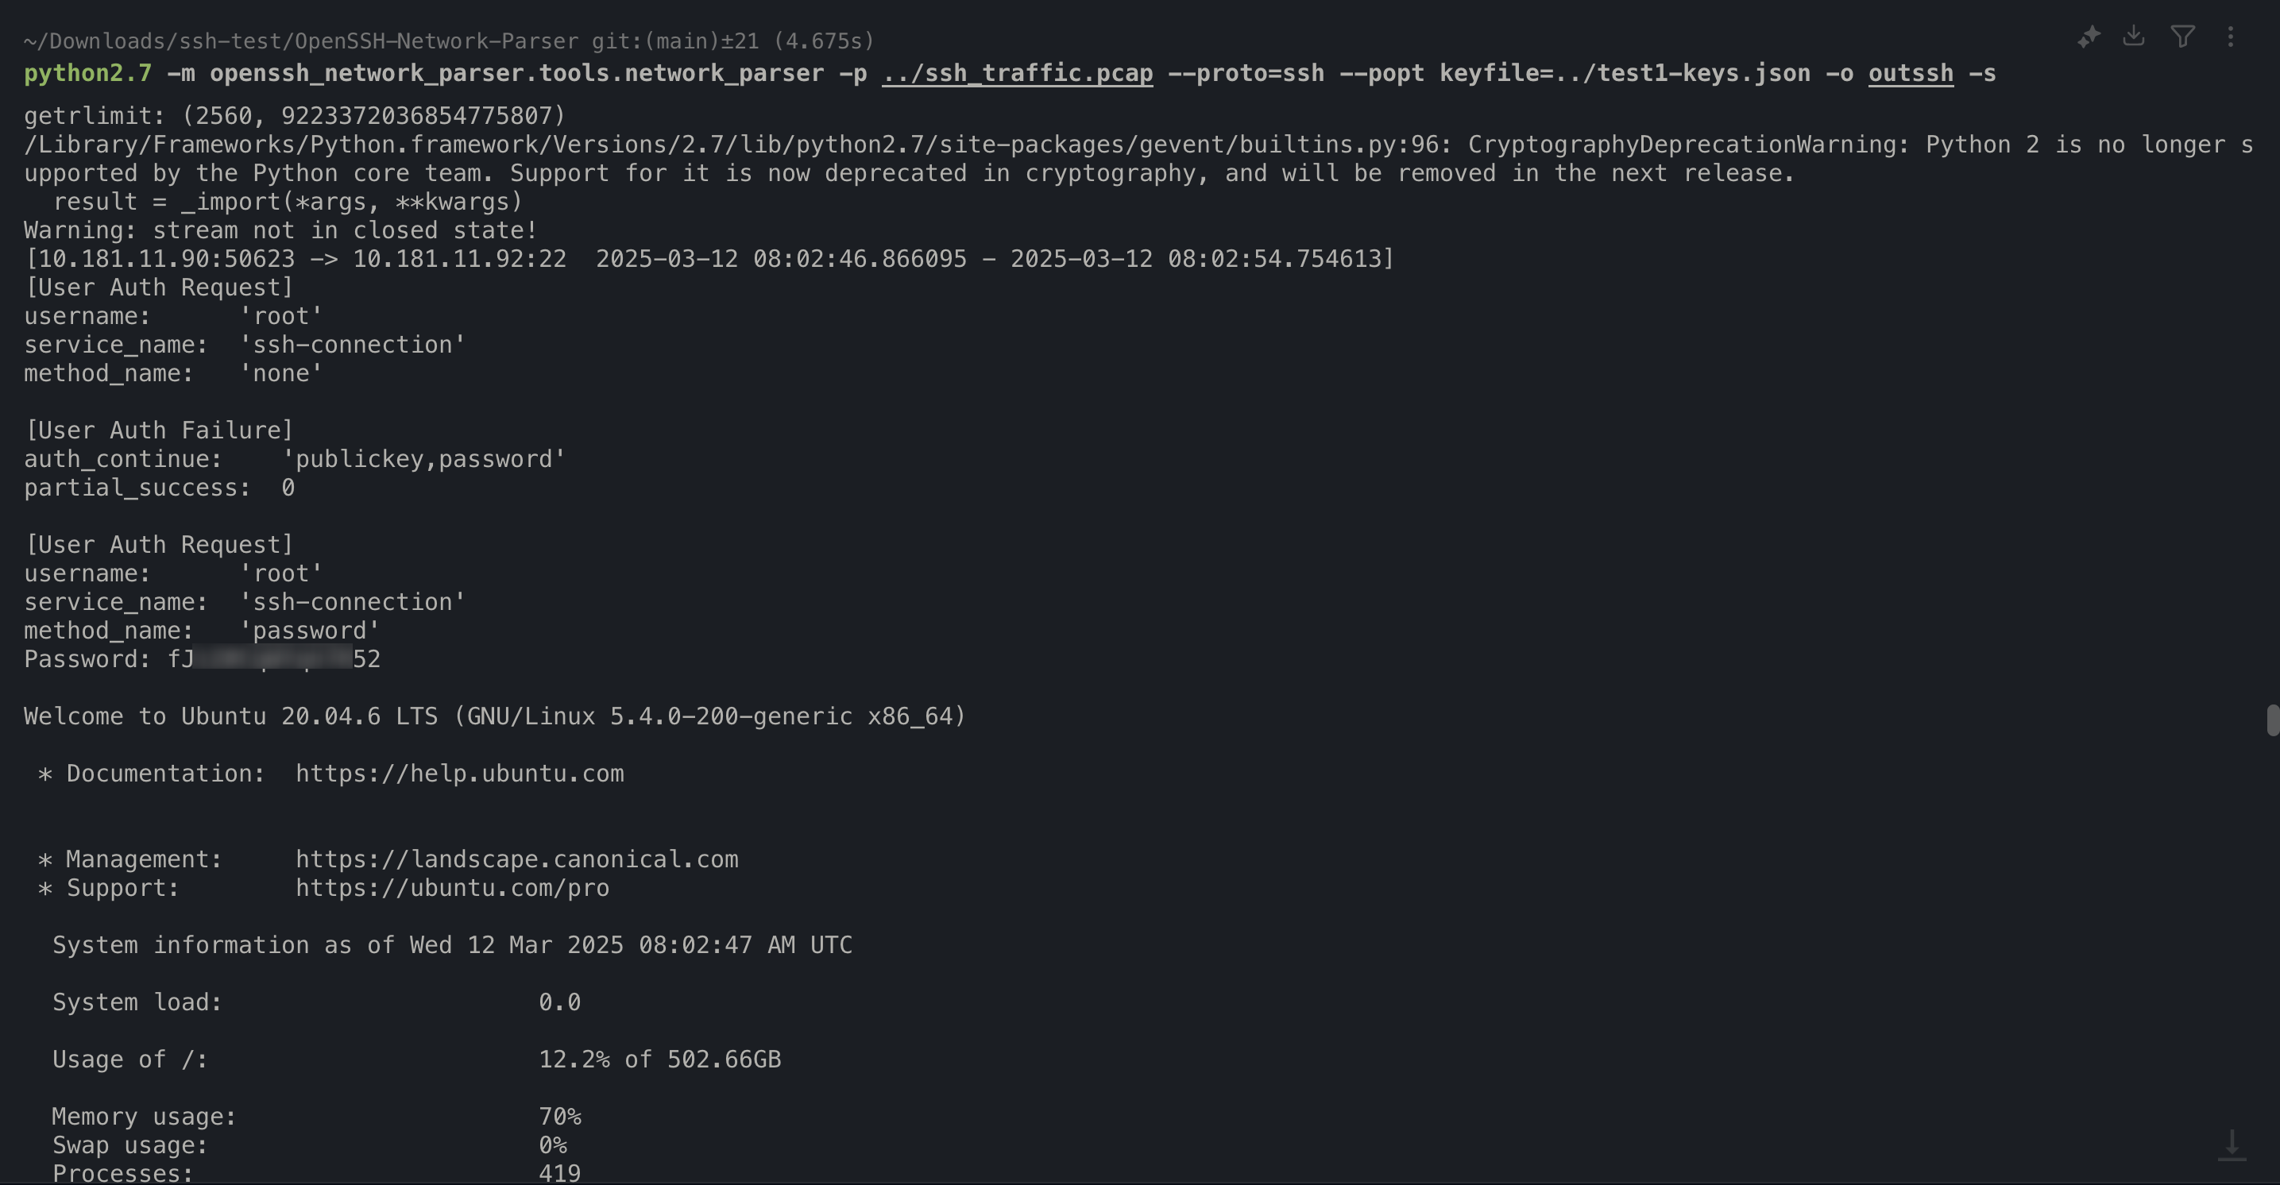Click the save block output download icon
The image size is (2280, 1185).
pyautogui.click(x=2134, y=37)
